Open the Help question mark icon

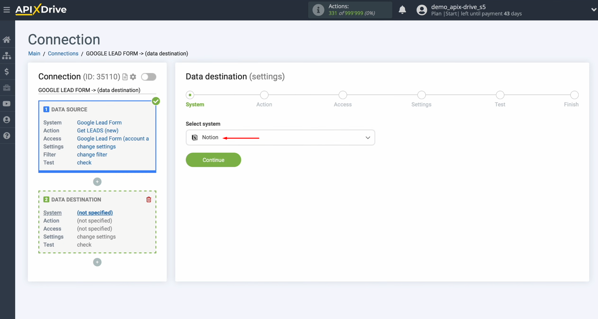(x=7, y=135)
